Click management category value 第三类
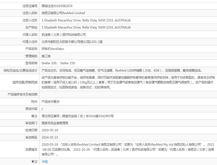Image resolution: width=217 pixels, height=165 pixels. pos(46,56)
